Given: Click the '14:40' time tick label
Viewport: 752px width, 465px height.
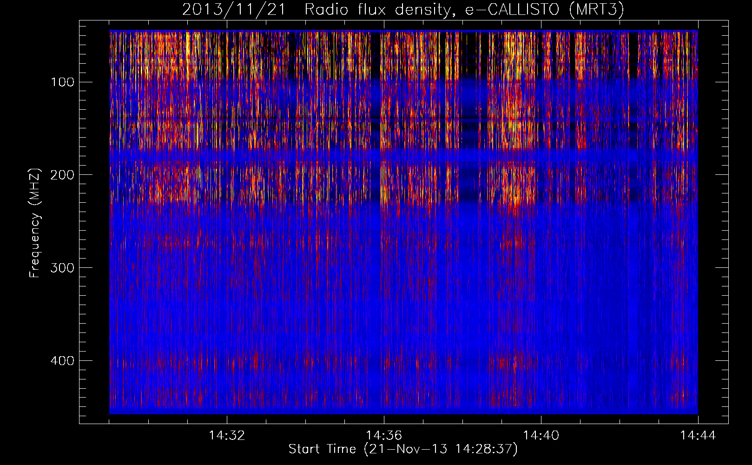Looking at the screenshot, I should point(541,436).
